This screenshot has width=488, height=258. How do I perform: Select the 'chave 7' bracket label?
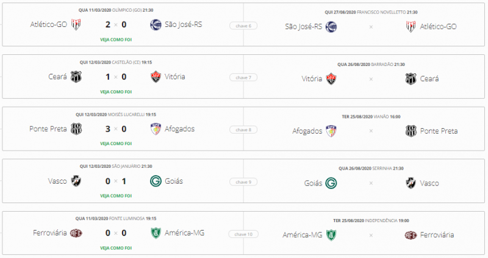(243, 77)
